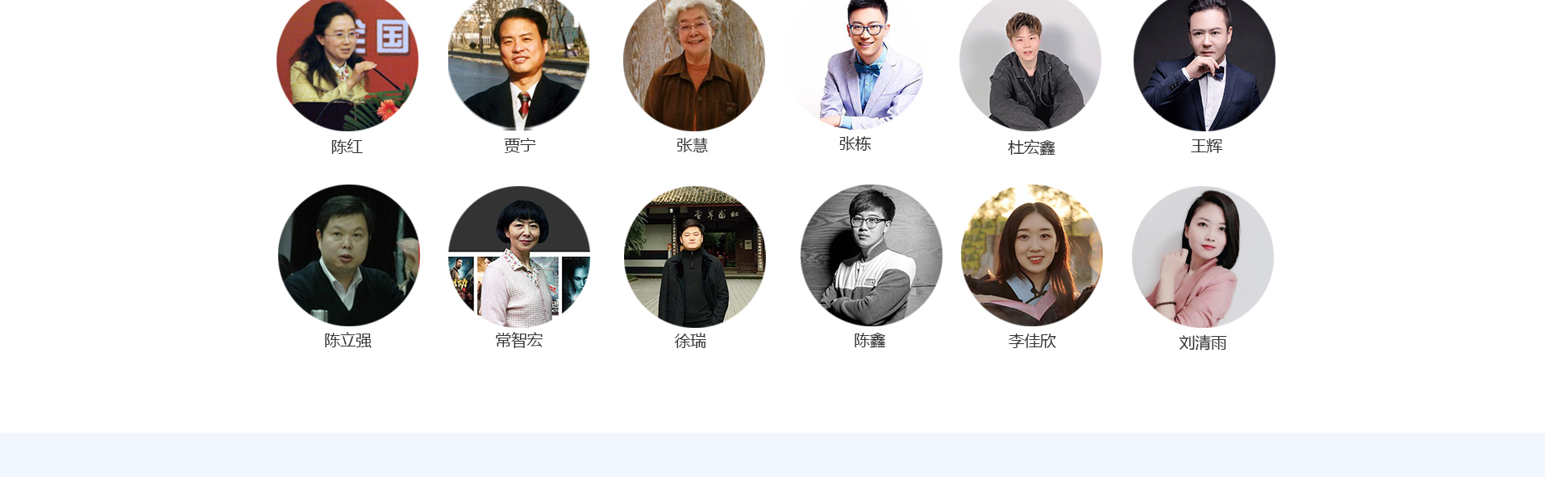Select the portrait labeled 贾宁

tap(518, 61)
